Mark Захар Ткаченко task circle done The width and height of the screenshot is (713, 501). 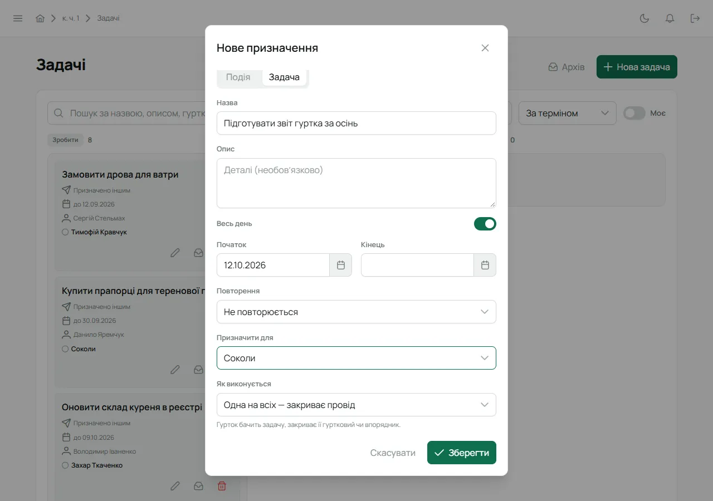pos(65,465)
